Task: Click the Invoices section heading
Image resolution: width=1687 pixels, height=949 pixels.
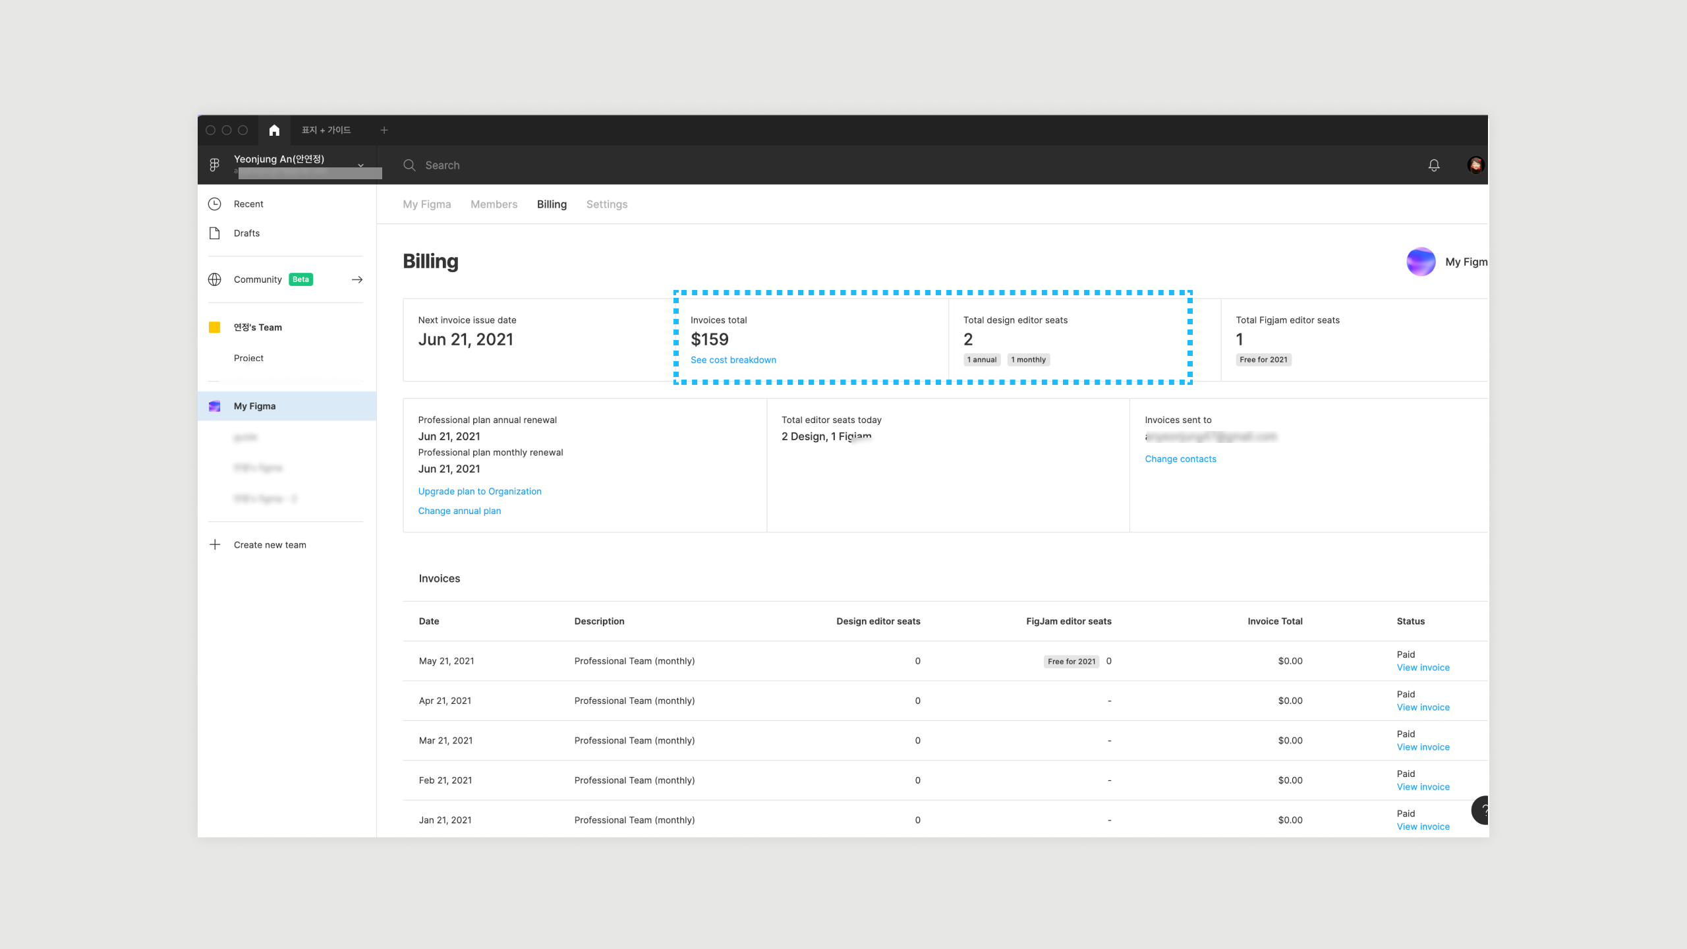Action: coord(440,579)
